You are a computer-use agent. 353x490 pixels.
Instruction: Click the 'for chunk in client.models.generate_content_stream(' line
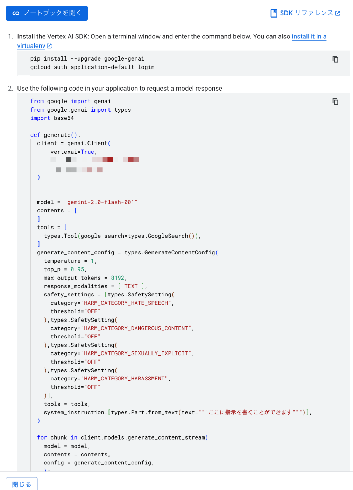coord(122,437)
